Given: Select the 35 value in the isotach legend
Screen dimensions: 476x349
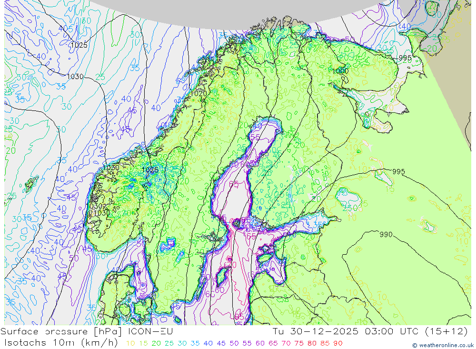Looking at the screenshot, I should (195, 344).
